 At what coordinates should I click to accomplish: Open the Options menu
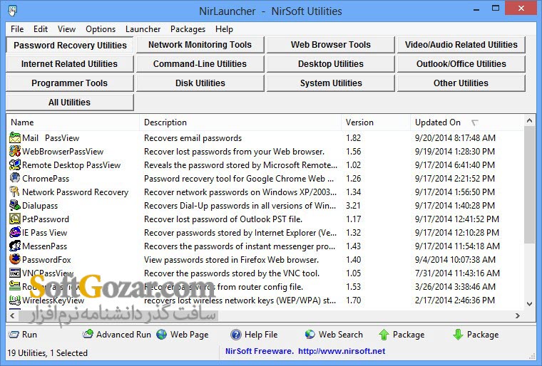pyautogui.click(x=101, y=29)
